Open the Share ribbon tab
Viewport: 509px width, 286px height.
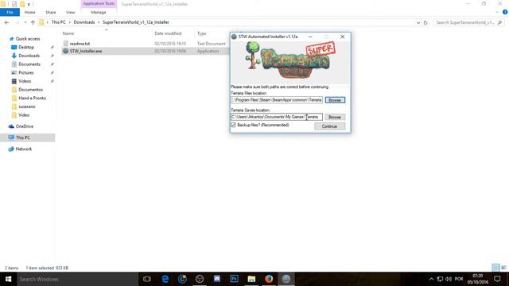tap(51, 13)
